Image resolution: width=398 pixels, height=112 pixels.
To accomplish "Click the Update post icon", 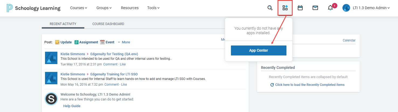I will tap(57, 42).
